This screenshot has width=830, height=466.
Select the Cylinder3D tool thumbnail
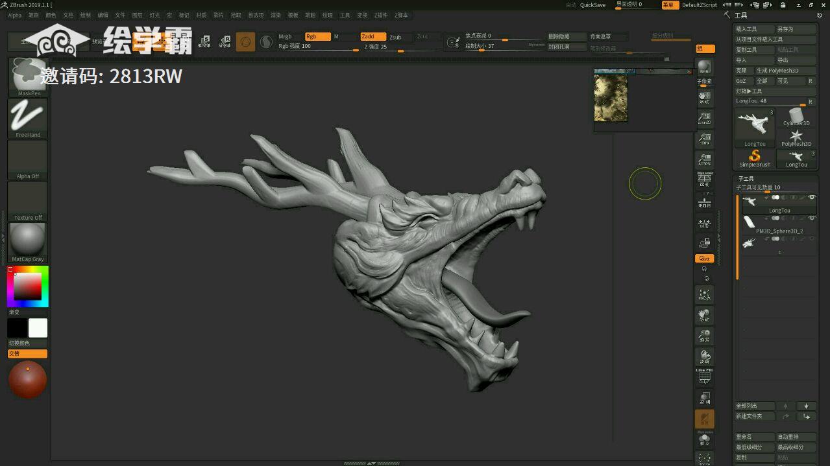(x=796, y=117)
